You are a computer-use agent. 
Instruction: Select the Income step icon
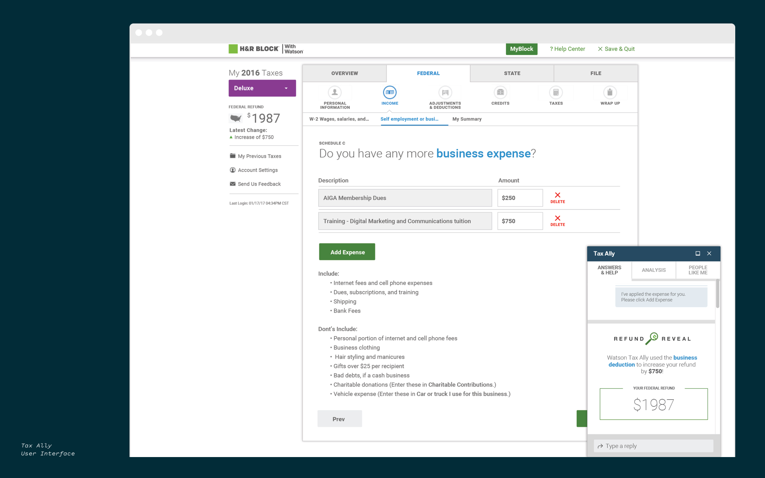(x=390, y=92)
